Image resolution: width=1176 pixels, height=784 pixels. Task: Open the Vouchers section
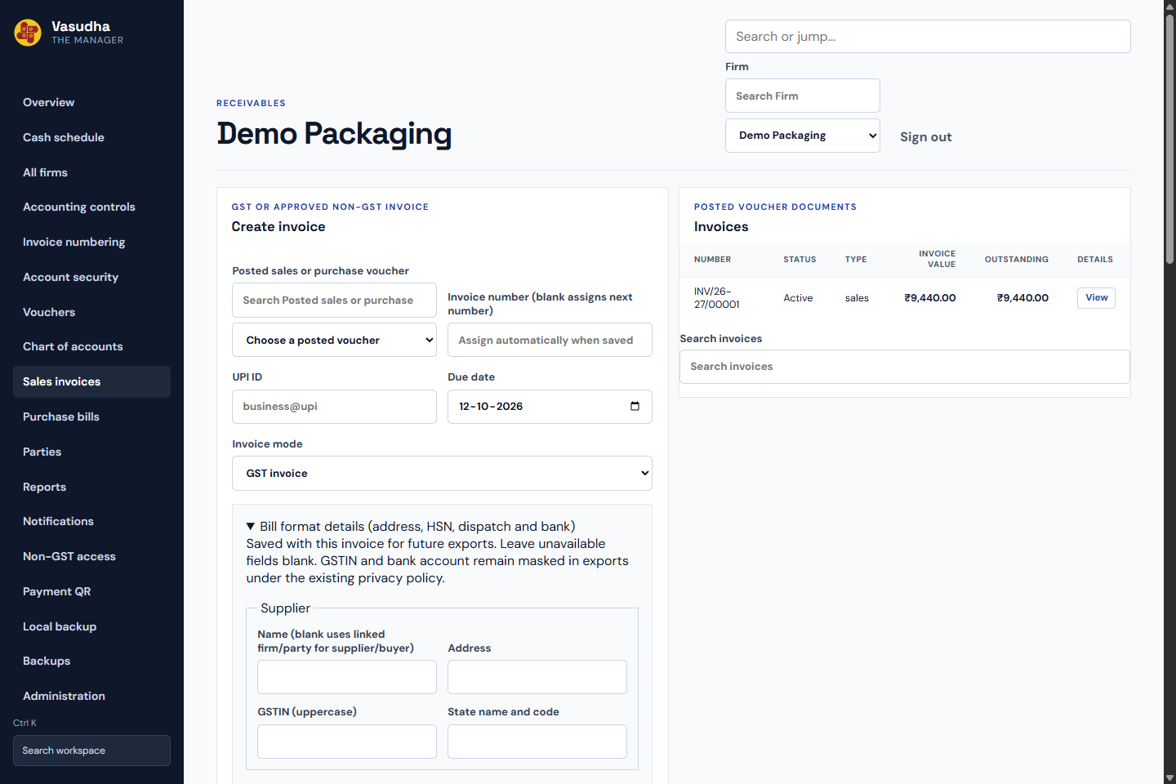[91, 312]
